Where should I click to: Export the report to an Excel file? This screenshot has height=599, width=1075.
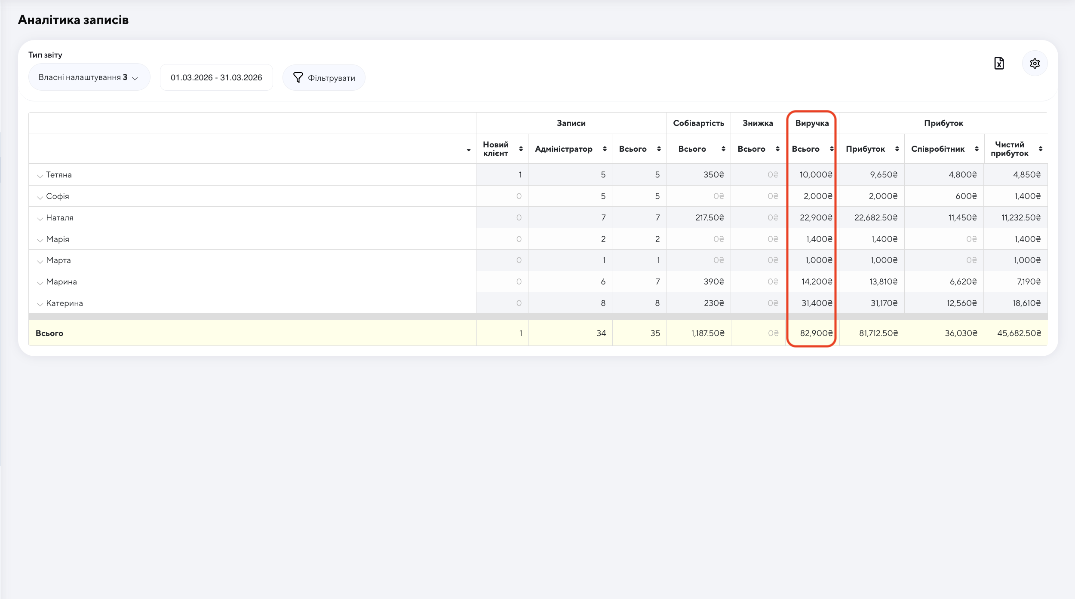point(999,64)
